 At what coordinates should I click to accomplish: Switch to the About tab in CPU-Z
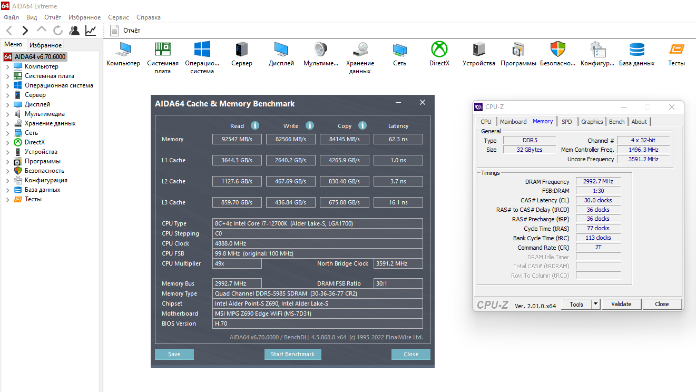639,122
